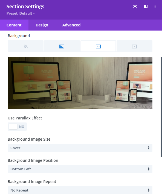Expand the settings modal to fullscreen
This screenshot has width=162, height=194.
tap(135, 6)
